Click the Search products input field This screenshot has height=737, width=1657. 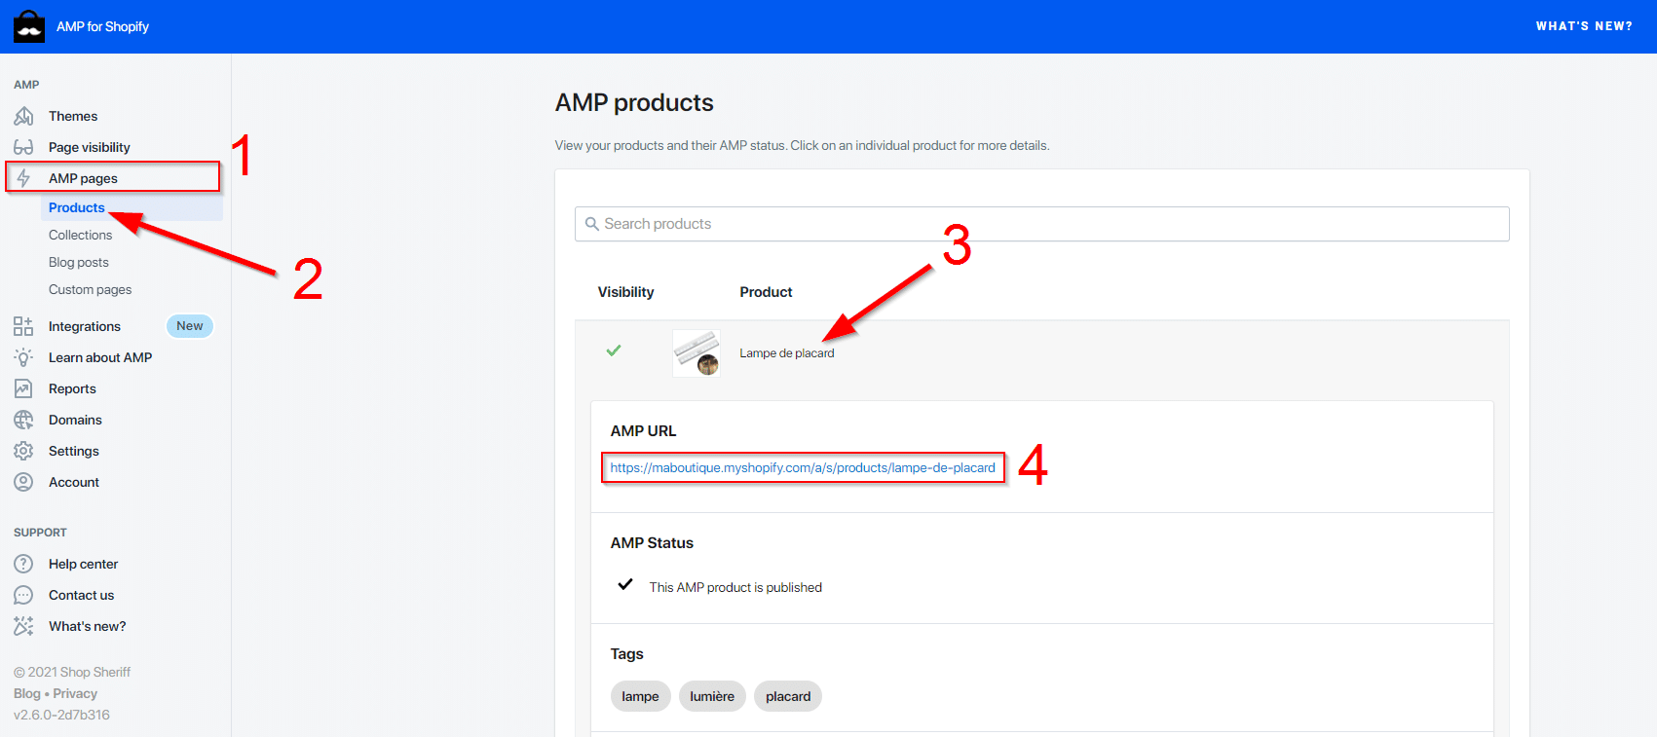coord(1042,224)
